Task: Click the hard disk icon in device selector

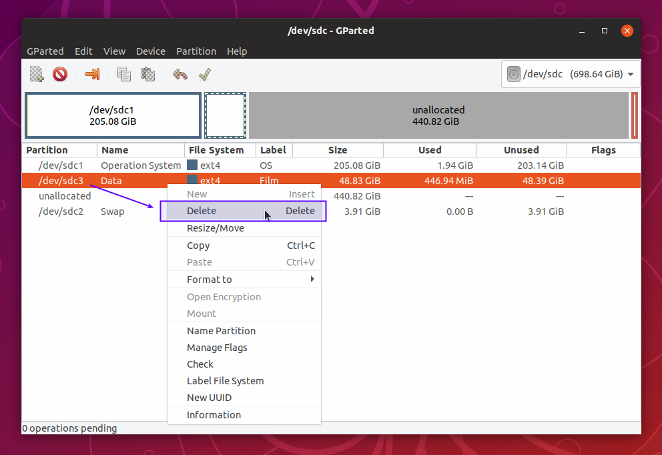Action: tap(513, 74)
